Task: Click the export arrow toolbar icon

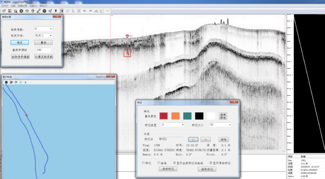Action: (x=62, y=11)
